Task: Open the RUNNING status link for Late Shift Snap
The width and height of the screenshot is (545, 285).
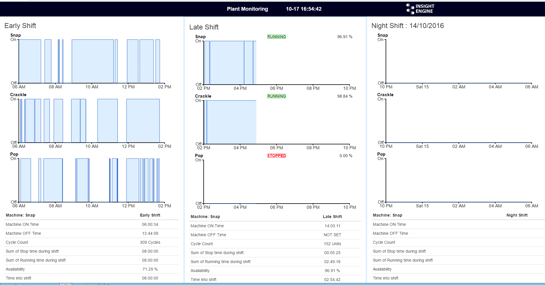Action: pos(276,37)
